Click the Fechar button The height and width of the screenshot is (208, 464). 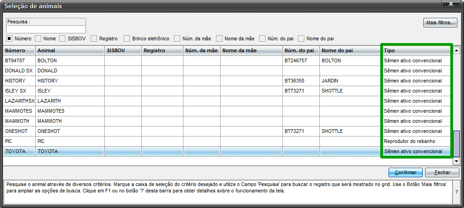pos(442,172)
